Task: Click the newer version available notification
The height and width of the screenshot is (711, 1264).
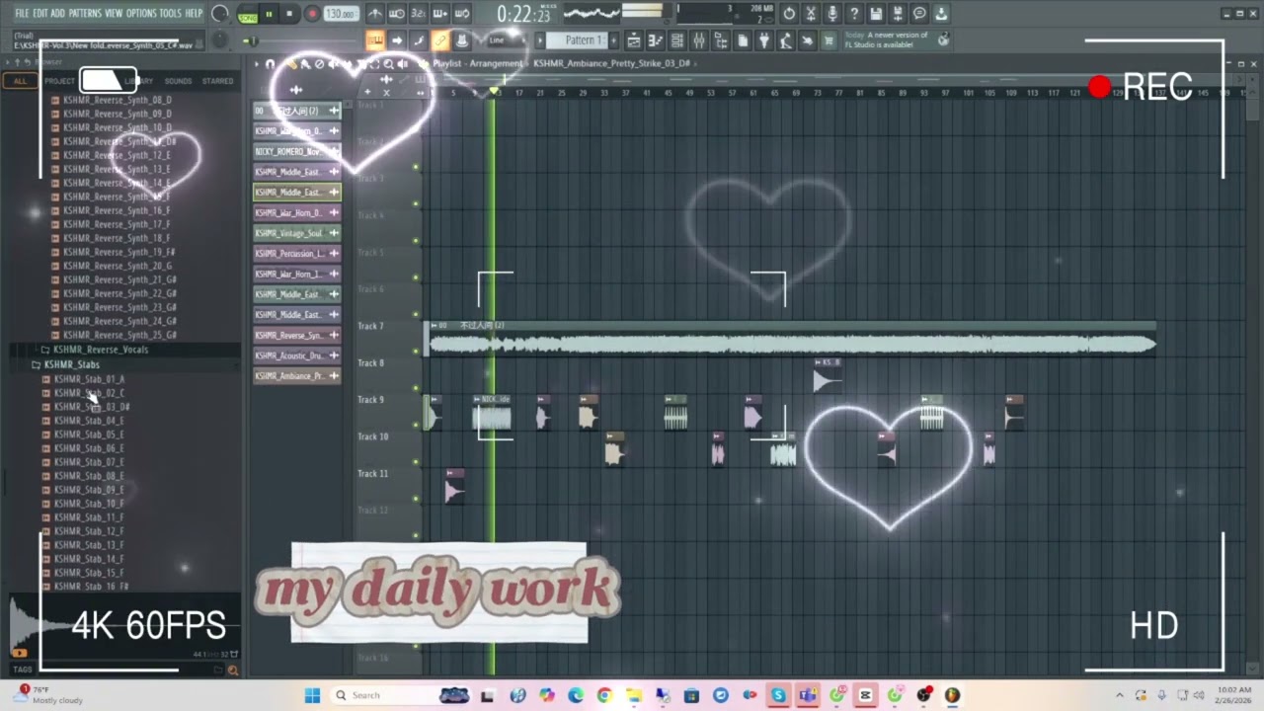Action: pos(897,40)
